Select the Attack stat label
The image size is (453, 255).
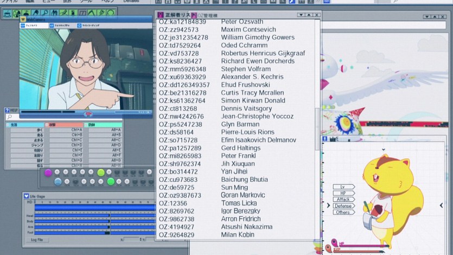point(343,200)
